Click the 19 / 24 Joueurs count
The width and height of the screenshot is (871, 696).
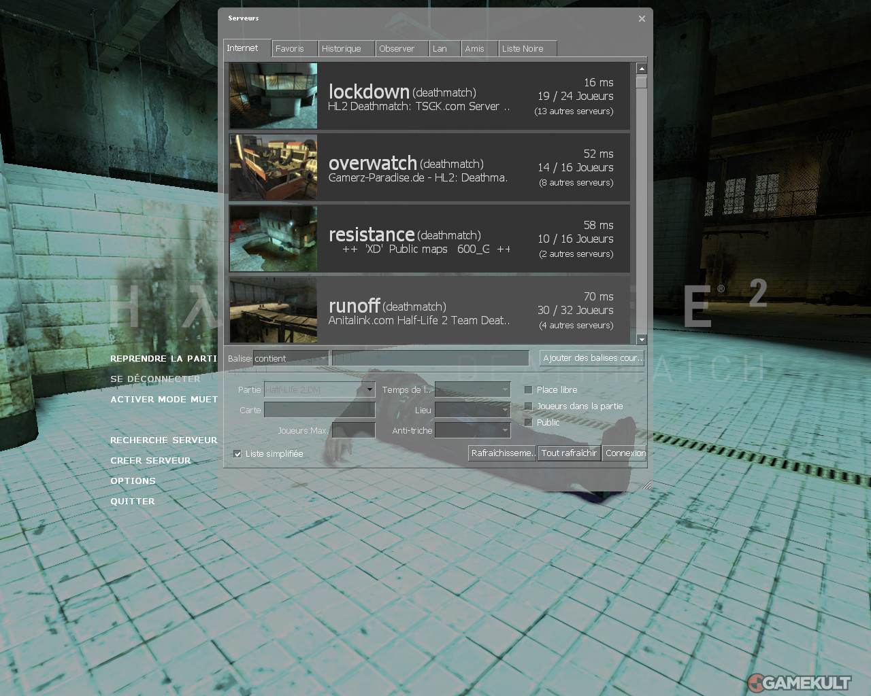coord(576,97)
